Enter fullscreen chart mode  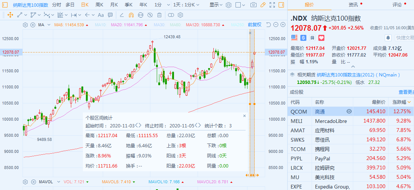tap(272, 5)
